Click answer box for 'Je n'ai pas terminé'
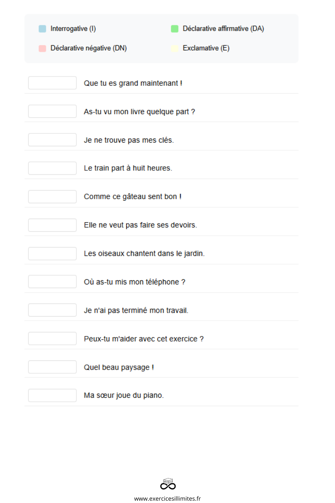 pyautogui.click(x=52, y=310)
